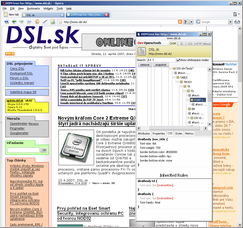Click the Google search engine G icon
Viewport: 243px width, 228px height.
pyautogui.click(x=198, y=22)
